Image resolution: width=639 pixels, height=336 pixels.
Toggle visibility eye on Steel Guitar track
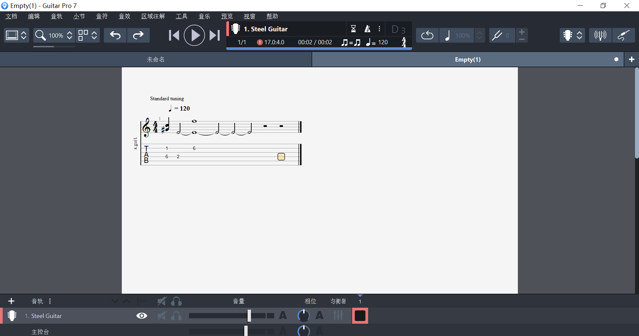coord(141,316)
